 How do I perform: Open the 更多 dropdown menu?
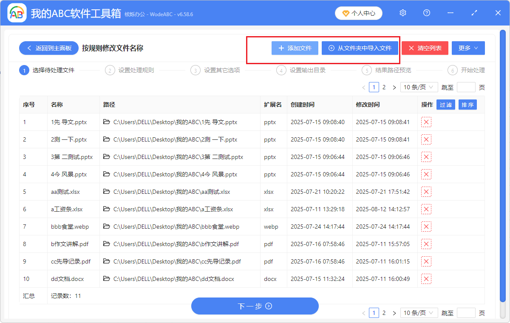tap(468, 48)
